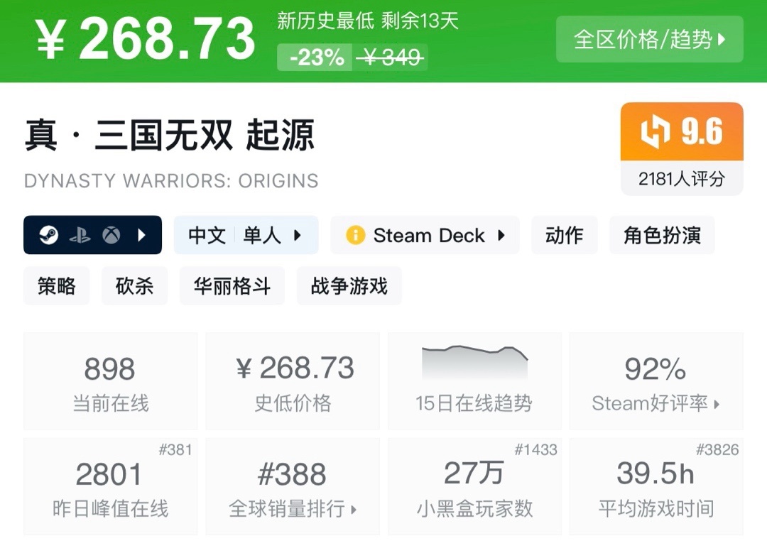Viewport: 767px width, 553px height.
Task: Open 全区价格/趋势 price trends
Action: pyautogui.click(x=649, y=39)
